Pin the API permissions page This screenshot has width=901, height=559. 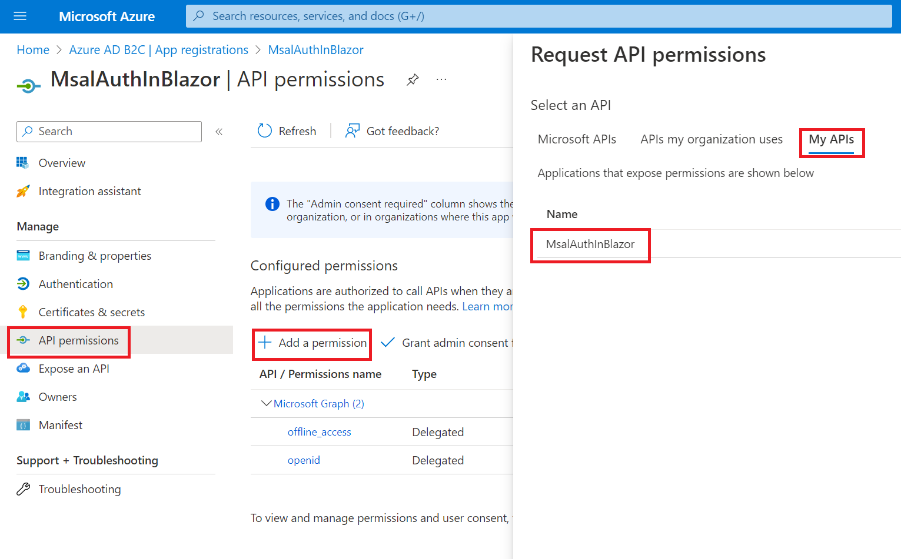click(413, 79)
